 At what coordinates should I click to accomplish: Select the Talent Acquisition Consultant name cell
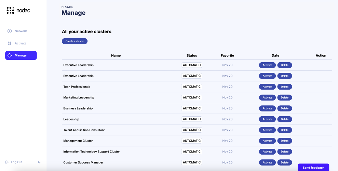tap(84, 130)
